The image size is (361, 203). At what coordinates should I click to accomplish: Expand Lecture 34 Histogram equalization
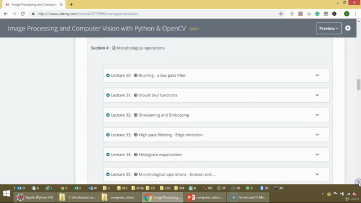pos(317,155)
